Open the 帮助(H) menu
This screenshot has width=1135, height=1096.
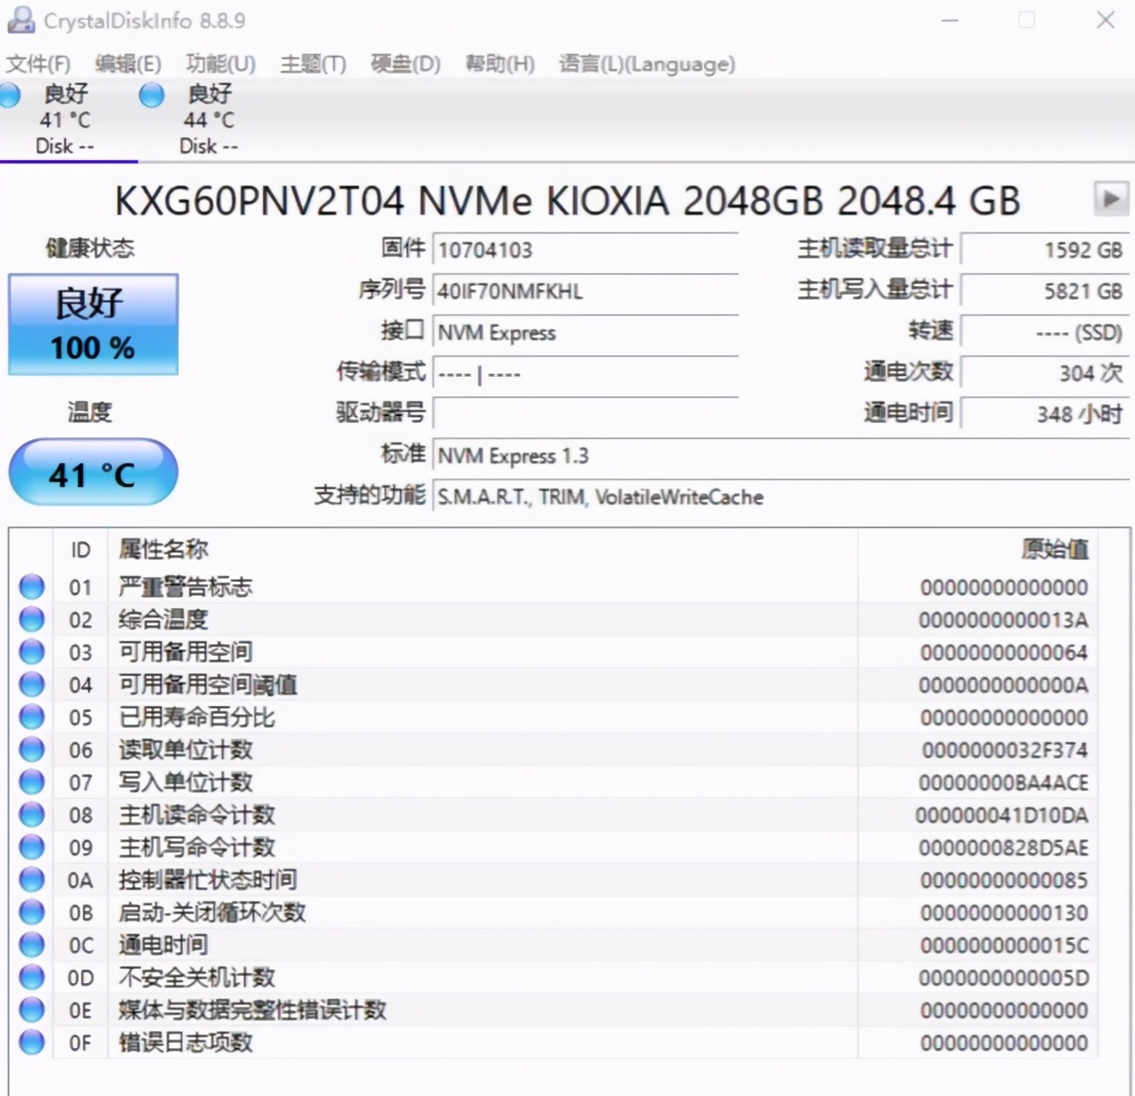coord(499,63)
